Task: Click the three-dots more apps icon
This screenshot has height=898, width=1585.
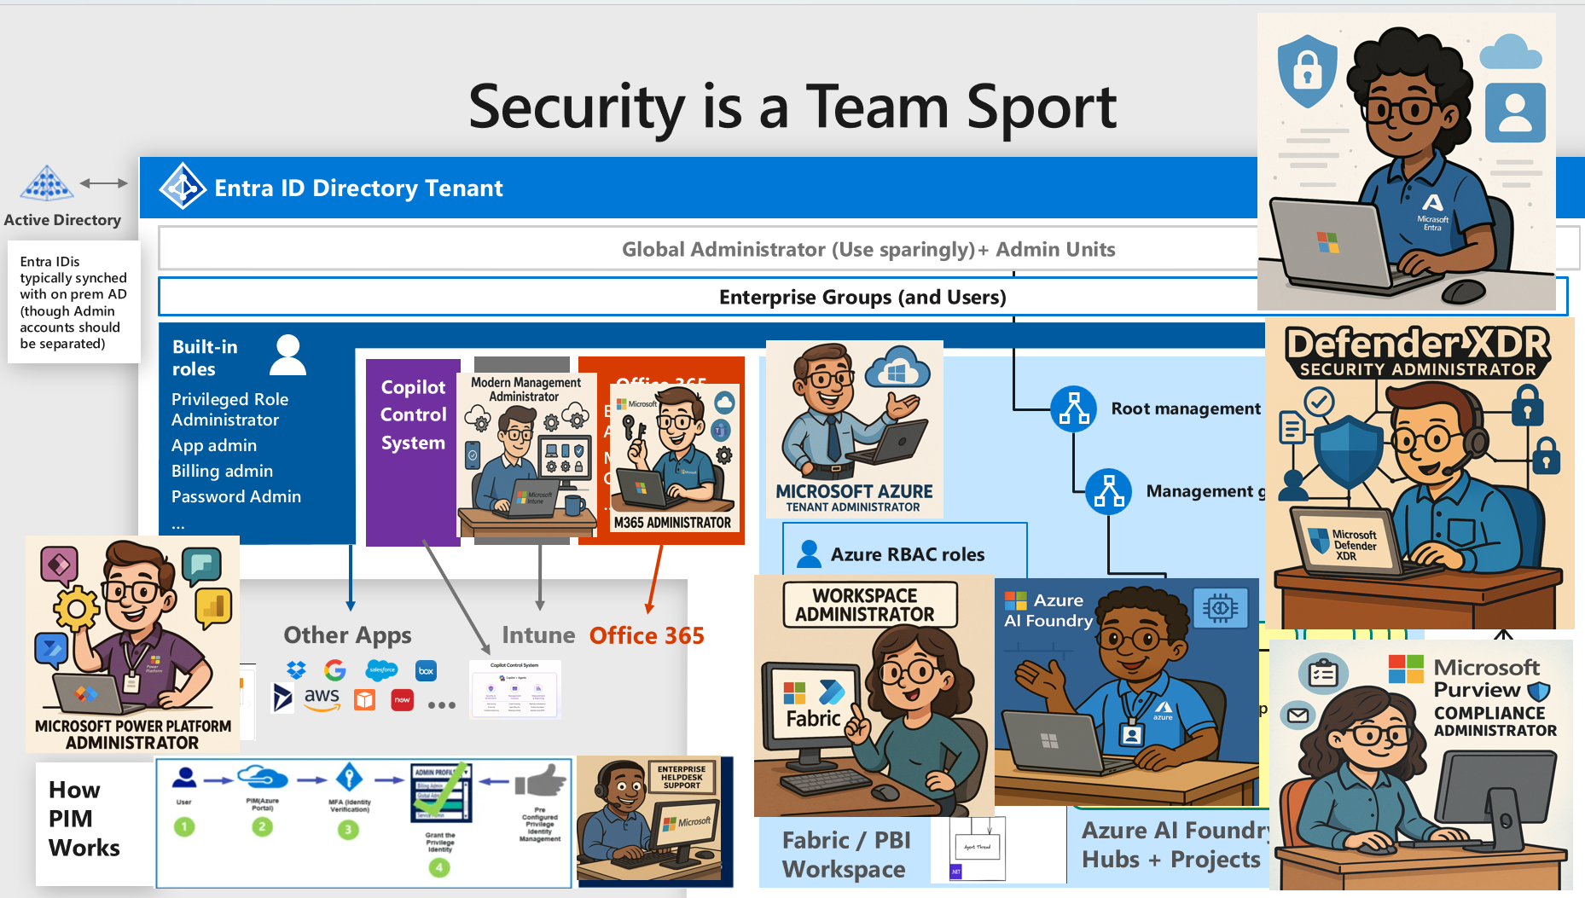Action: 442,705
